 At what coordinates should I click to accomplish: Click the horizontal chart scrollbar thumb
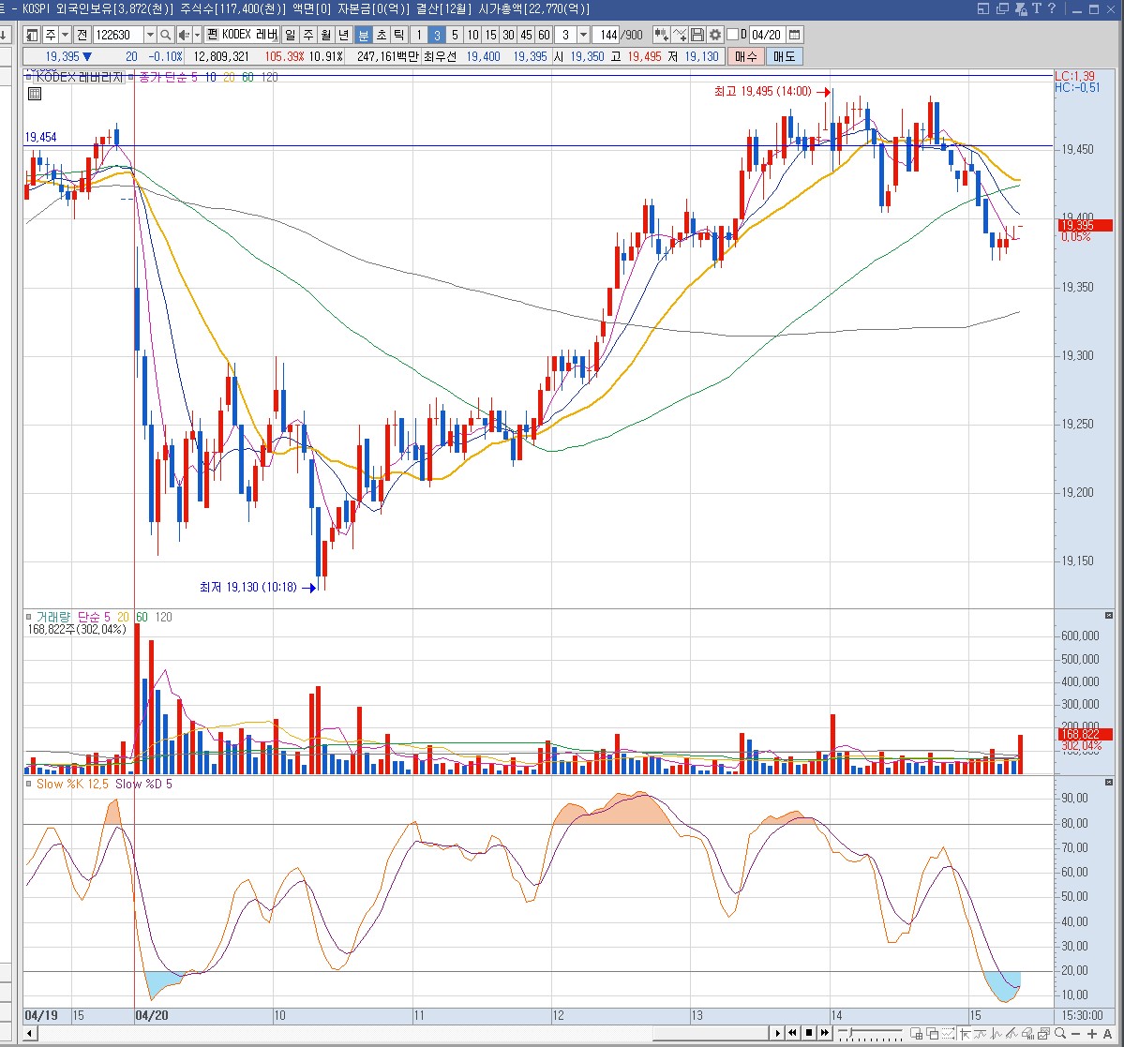coord(711,1033)
